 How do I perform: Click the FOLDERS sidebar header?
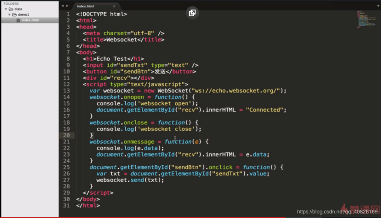click(11, 3)
